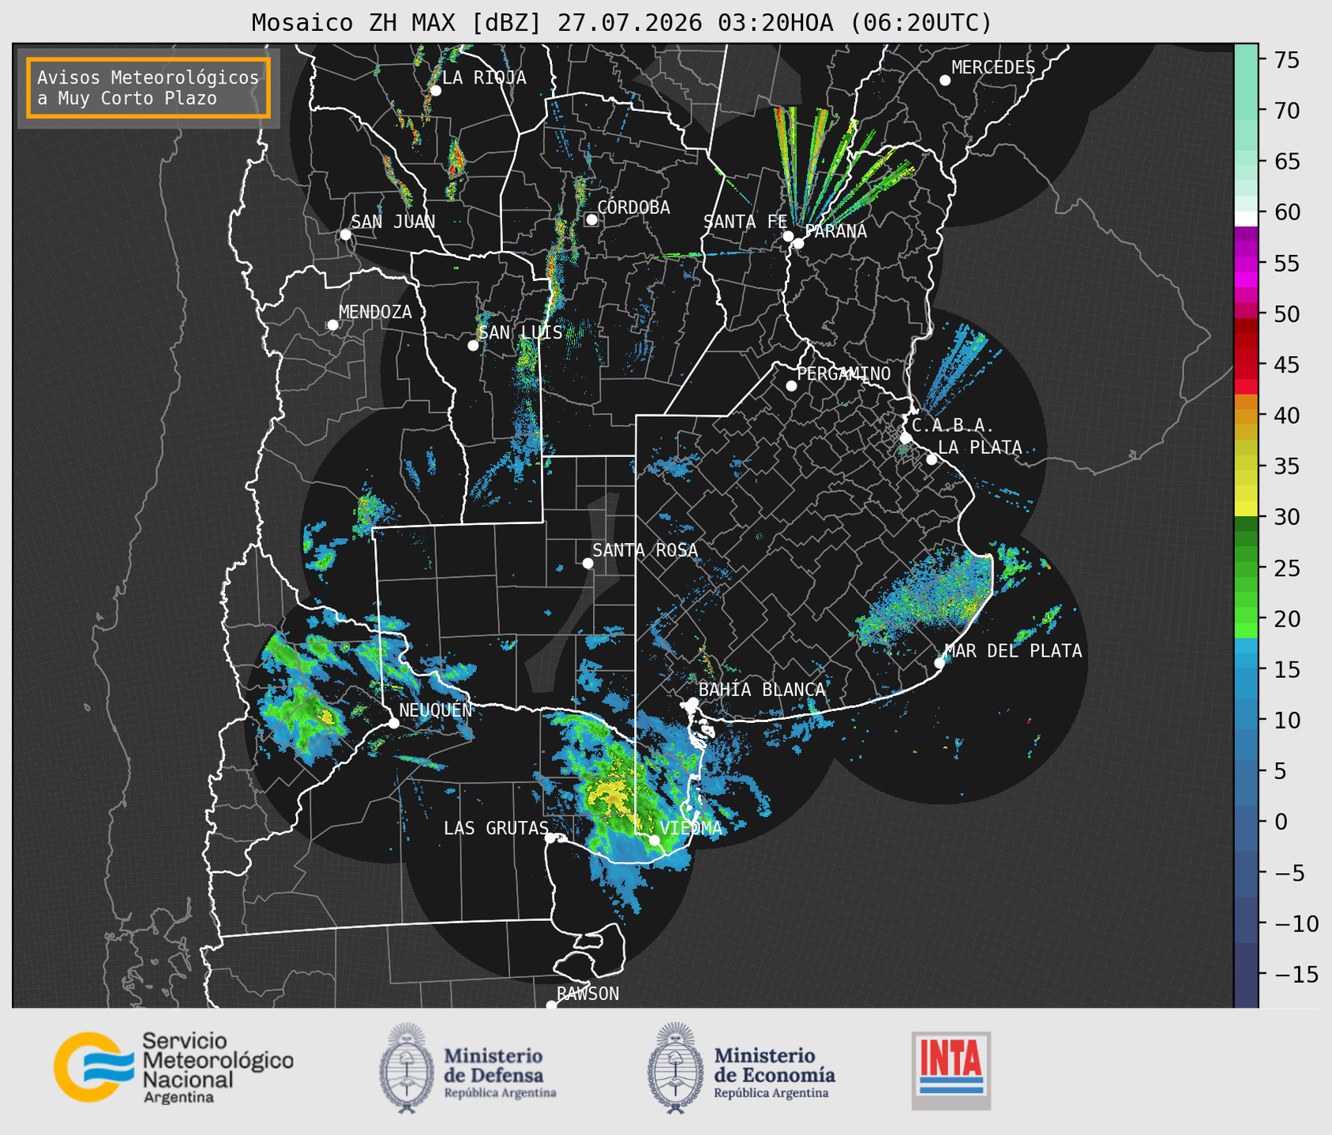Image resolution: width=1332 pixels, height=1135 pixels.
Task: Click the Servicio Meteorológico Nacional logo
Action: point(173,1067)
